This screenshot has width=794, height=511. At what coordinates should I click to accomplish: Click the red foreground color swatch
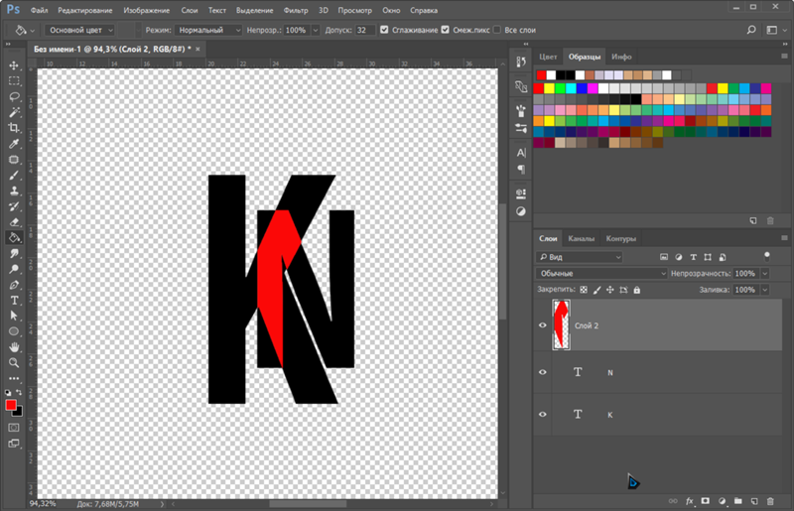(11, 406)
